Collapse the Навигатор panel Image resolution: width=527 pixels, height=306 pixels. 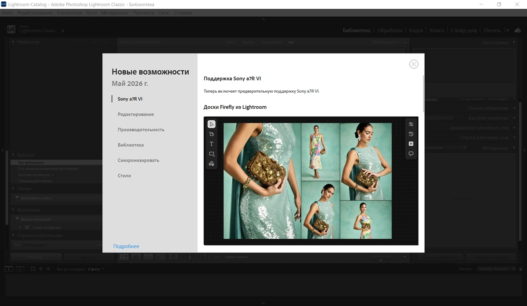click(13, 42)
